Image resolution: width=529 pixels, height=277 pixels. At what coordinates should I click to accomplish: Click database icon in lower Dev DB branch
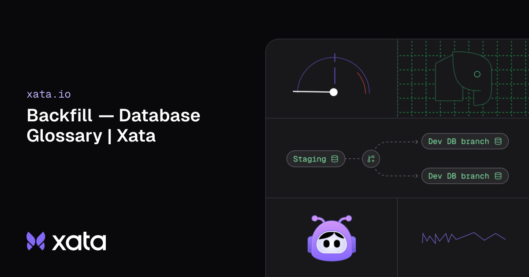pyautogui.click(x=498, y=176)
